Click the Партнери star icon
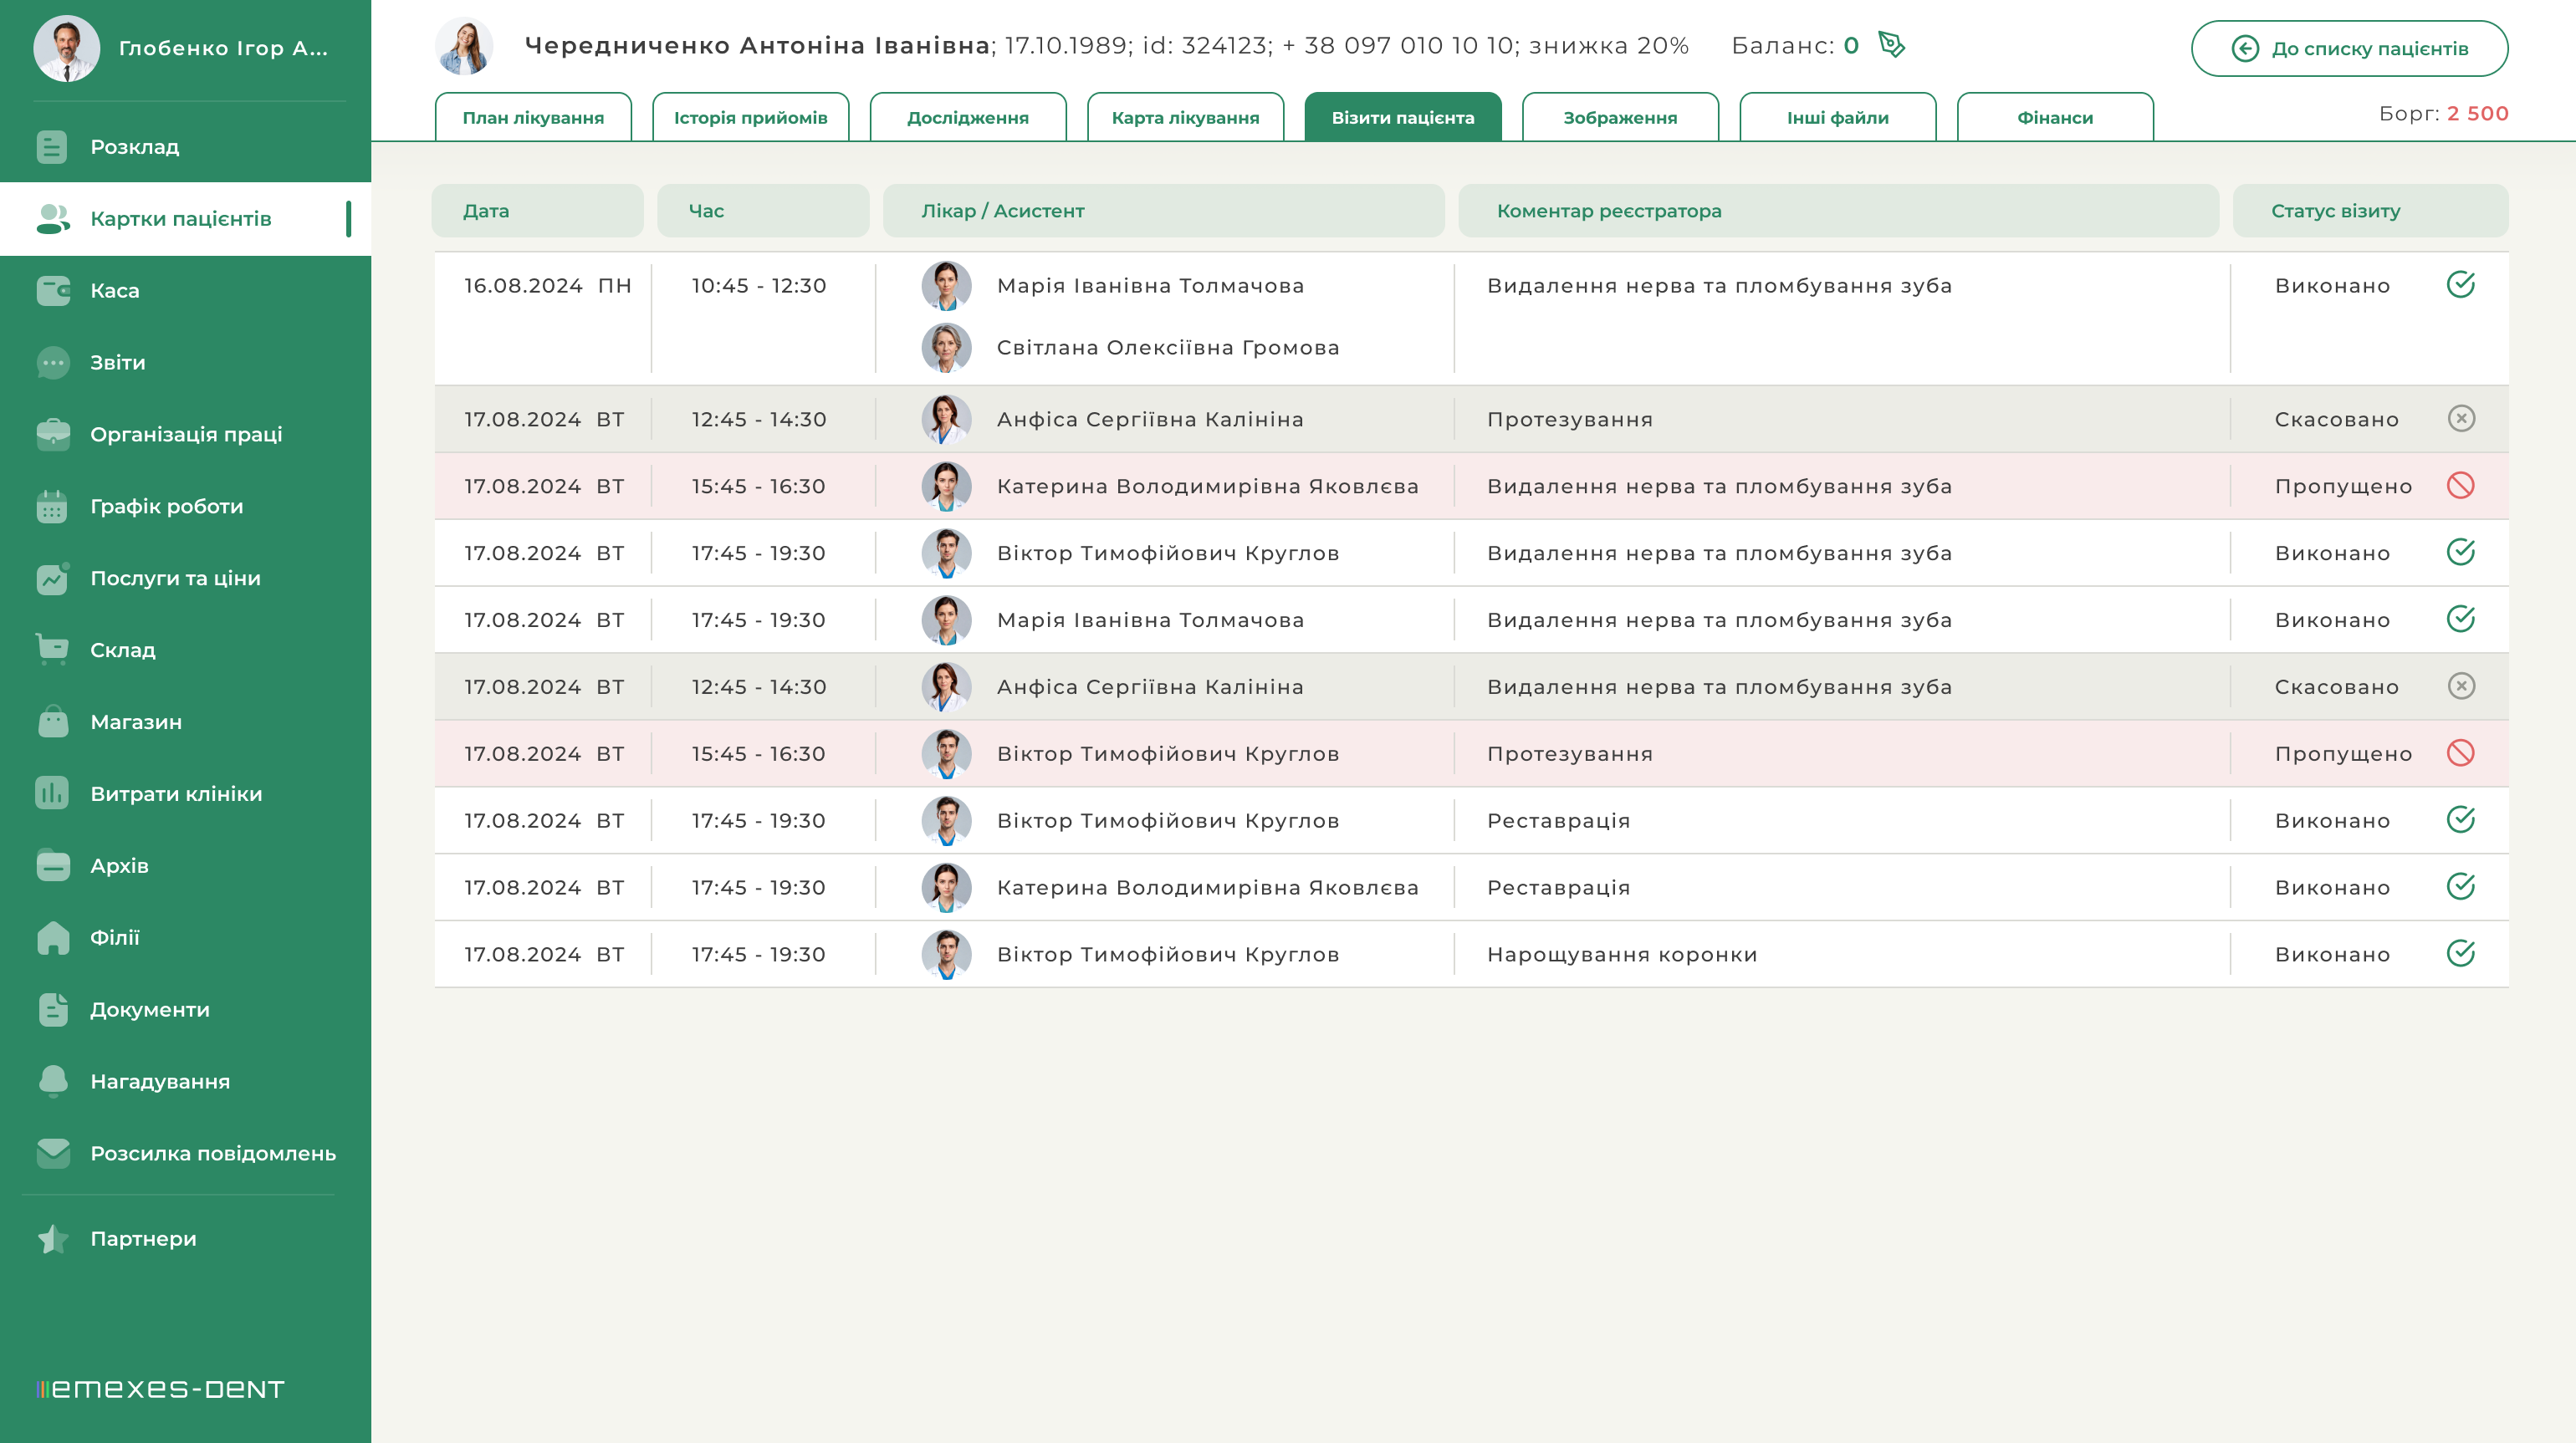The image size is (2576, 1443). pos(53,1239)
